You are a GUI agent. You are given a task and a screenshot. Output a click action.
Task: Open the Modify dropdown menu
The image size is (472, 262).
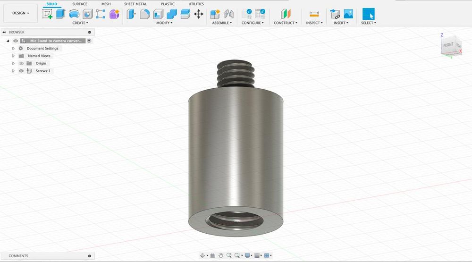[x=164, y=23]
